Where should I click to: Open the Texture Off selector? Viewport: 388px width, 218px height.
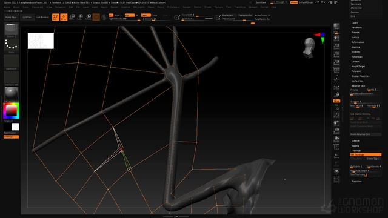(x=11, y=78)
